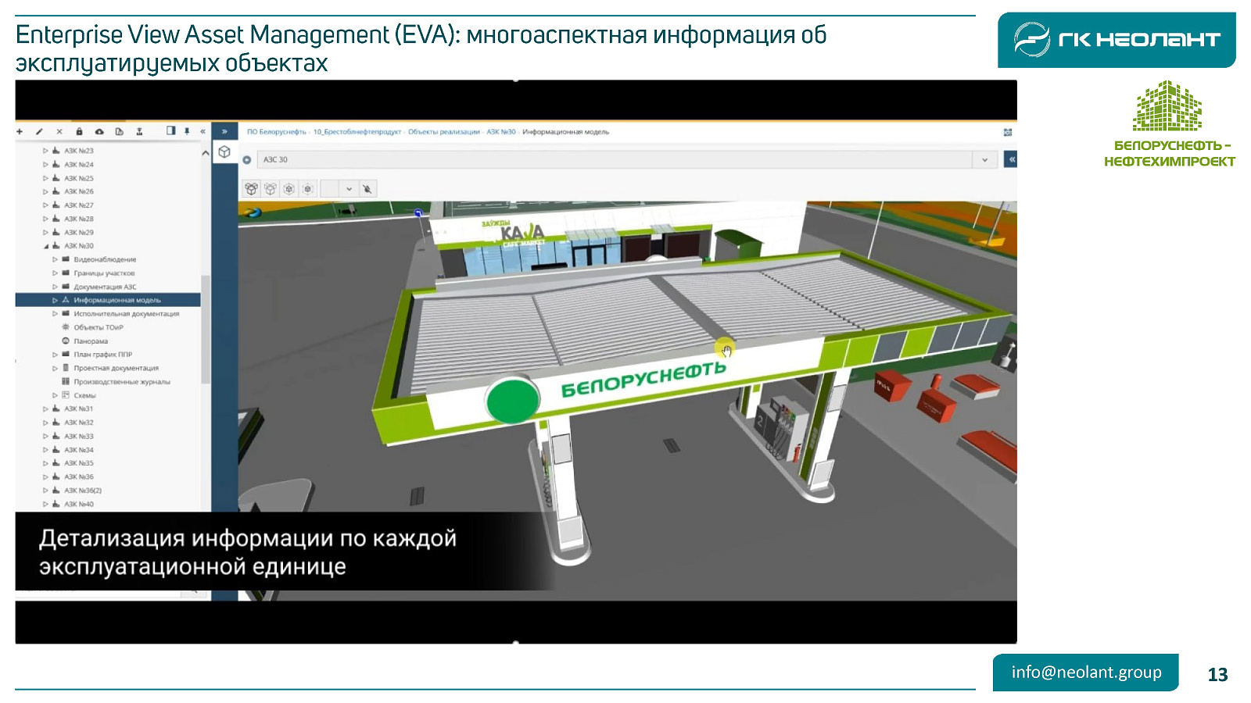Select Информационная модель tree item

[117, 300]
